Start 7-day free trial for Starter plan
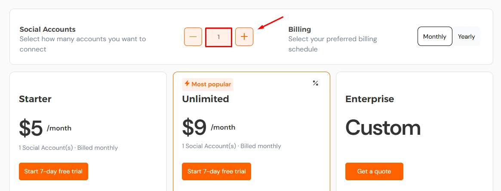 tap(53, 172)
